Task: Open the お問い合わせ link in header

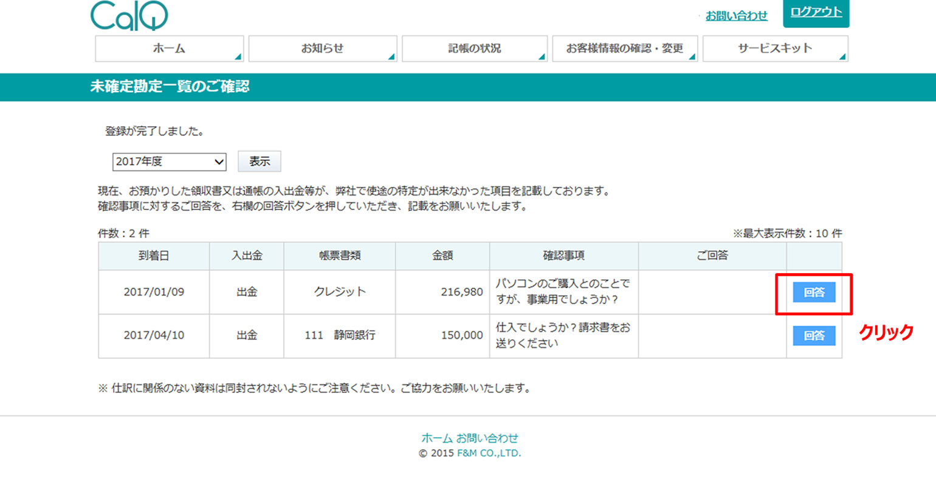Action: click(736, 16)
